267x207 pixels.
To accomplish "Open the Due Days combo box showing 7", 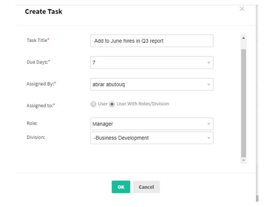I will 152,62.
